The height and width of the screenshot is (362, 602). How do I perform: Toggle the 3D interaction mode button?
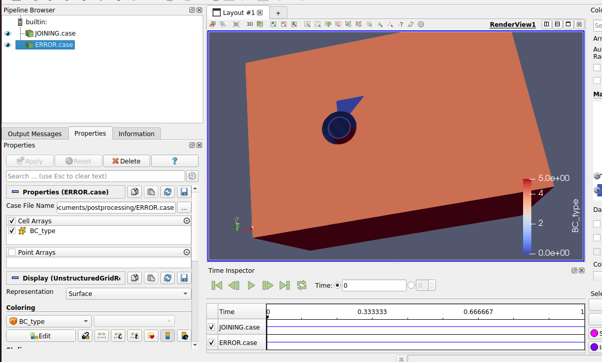tap(250, 24)
